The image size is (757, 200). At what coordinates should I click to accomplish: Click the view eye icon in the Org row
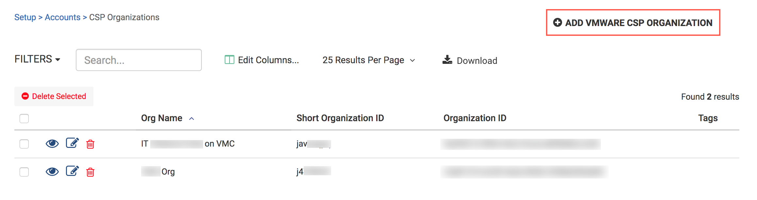52,172
